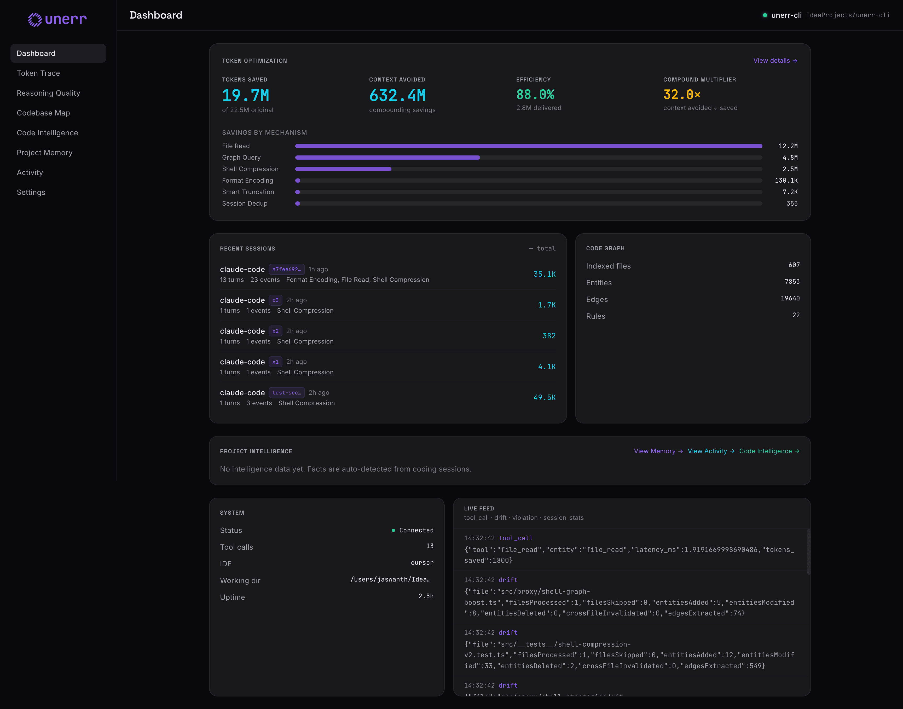The image size is (903, 709).
Task: Open Dashboard in the sidebar
Action: point(58,53)
